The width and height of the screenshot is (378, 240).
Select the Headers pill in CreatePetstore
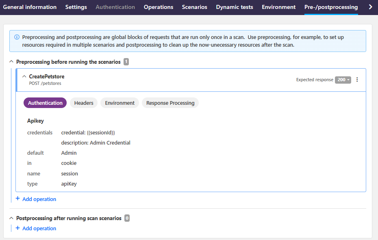[84, 103]
